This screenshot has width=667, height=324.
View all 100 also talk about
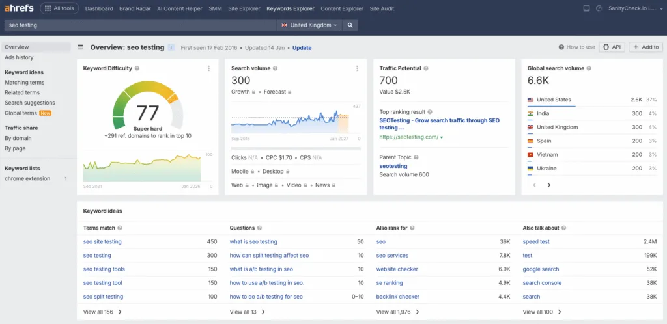coord(542,312)
